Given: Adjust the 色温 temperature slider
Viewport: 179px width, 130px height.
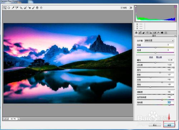Looking at the screenshot, I should coord(155,47).
